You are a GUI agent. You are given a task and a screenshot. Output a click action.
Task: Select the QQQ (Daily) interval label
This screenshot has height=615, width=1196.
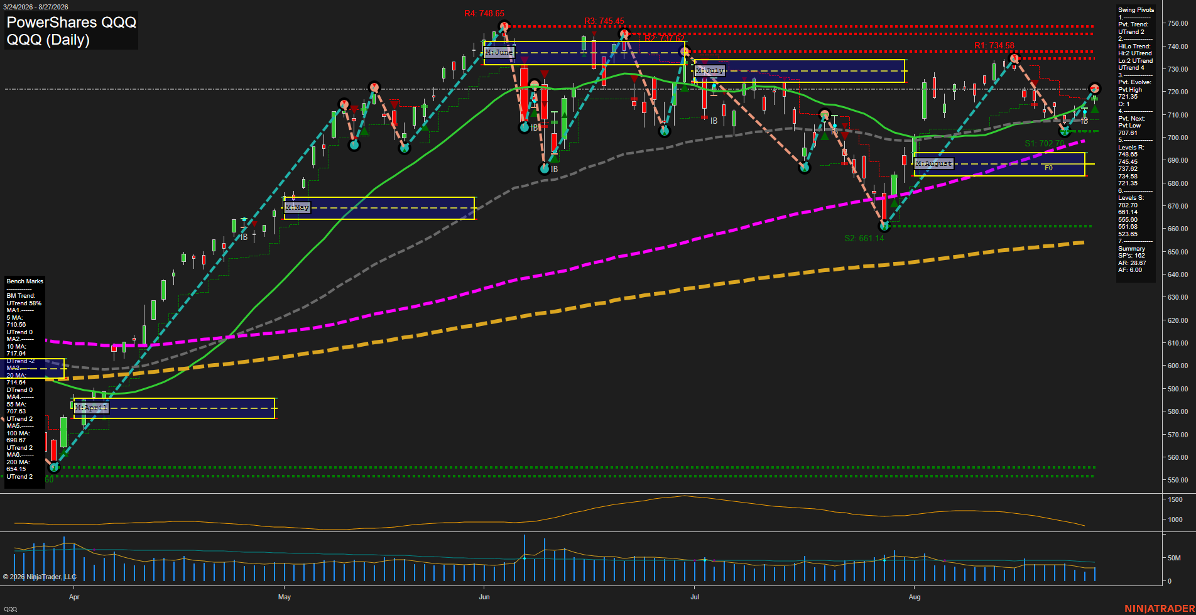pyautogui.click(x=48, y=40)
